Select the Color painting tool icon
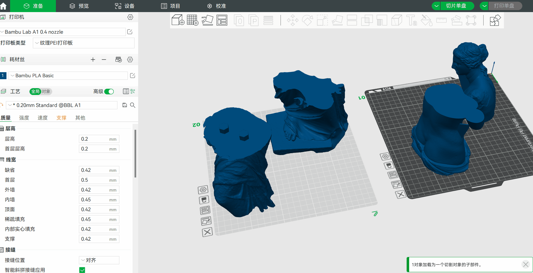 tap(426, 20)
